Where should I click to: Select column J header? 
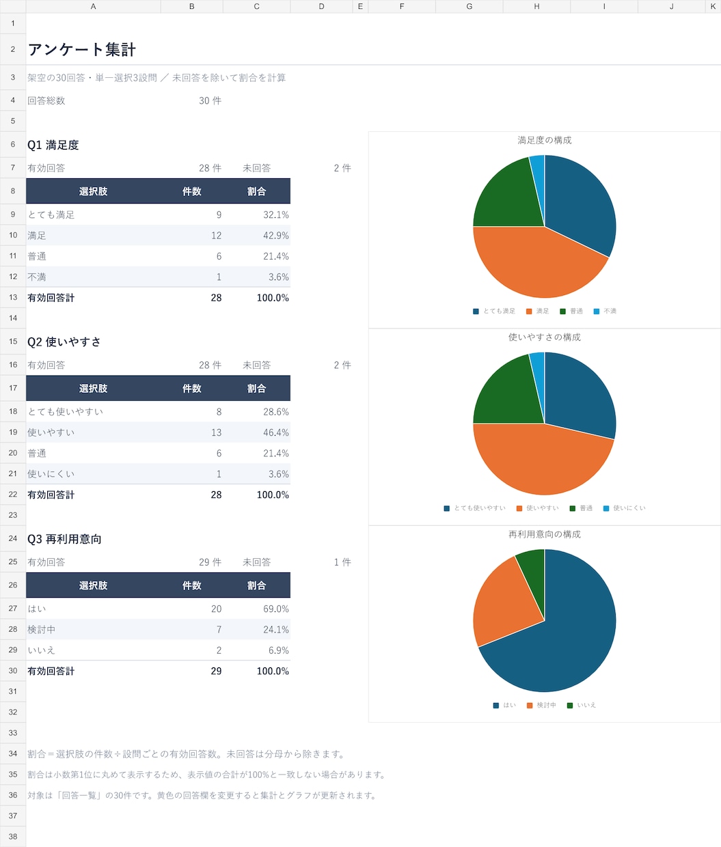(x=671, y=6)
